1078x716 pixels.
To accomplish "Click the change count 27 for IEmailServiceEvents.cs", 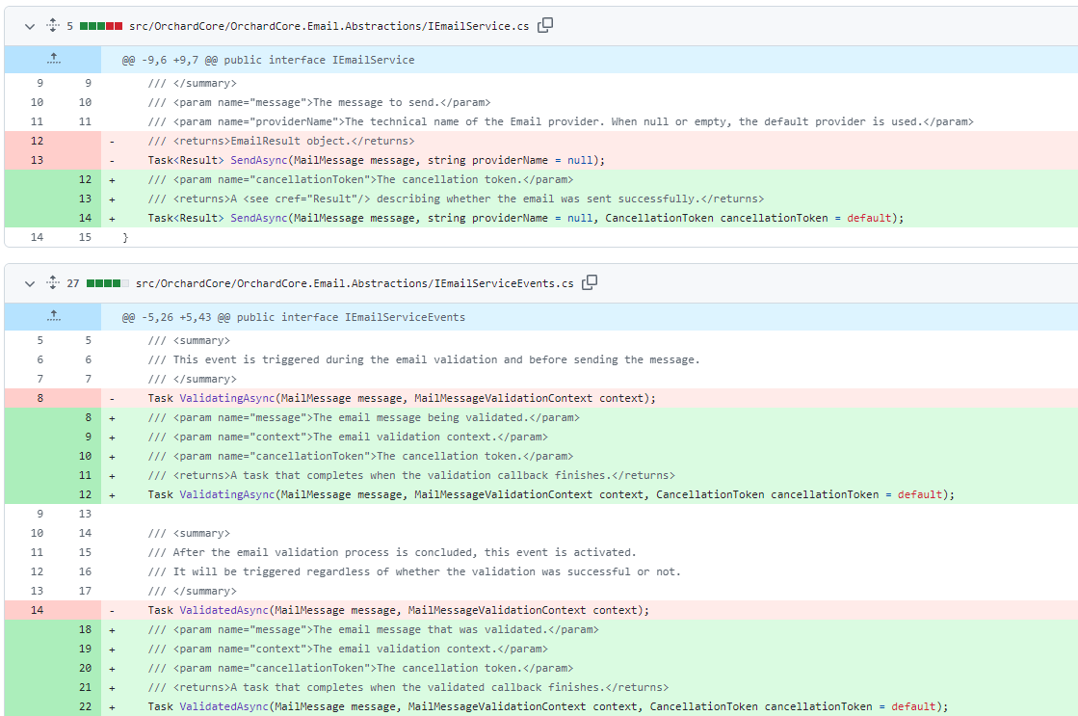I will click(x=73, y=283).
